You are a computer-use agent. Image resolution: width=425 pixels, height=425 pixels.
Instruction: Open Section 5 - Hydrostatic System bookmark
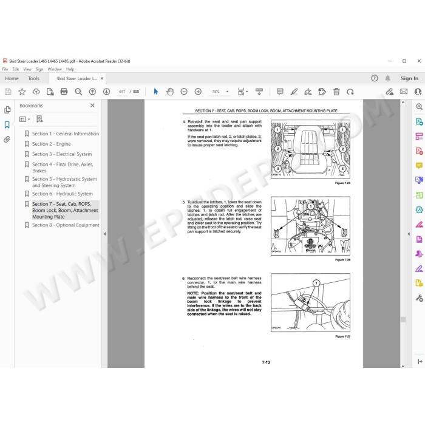coord(64,182)
